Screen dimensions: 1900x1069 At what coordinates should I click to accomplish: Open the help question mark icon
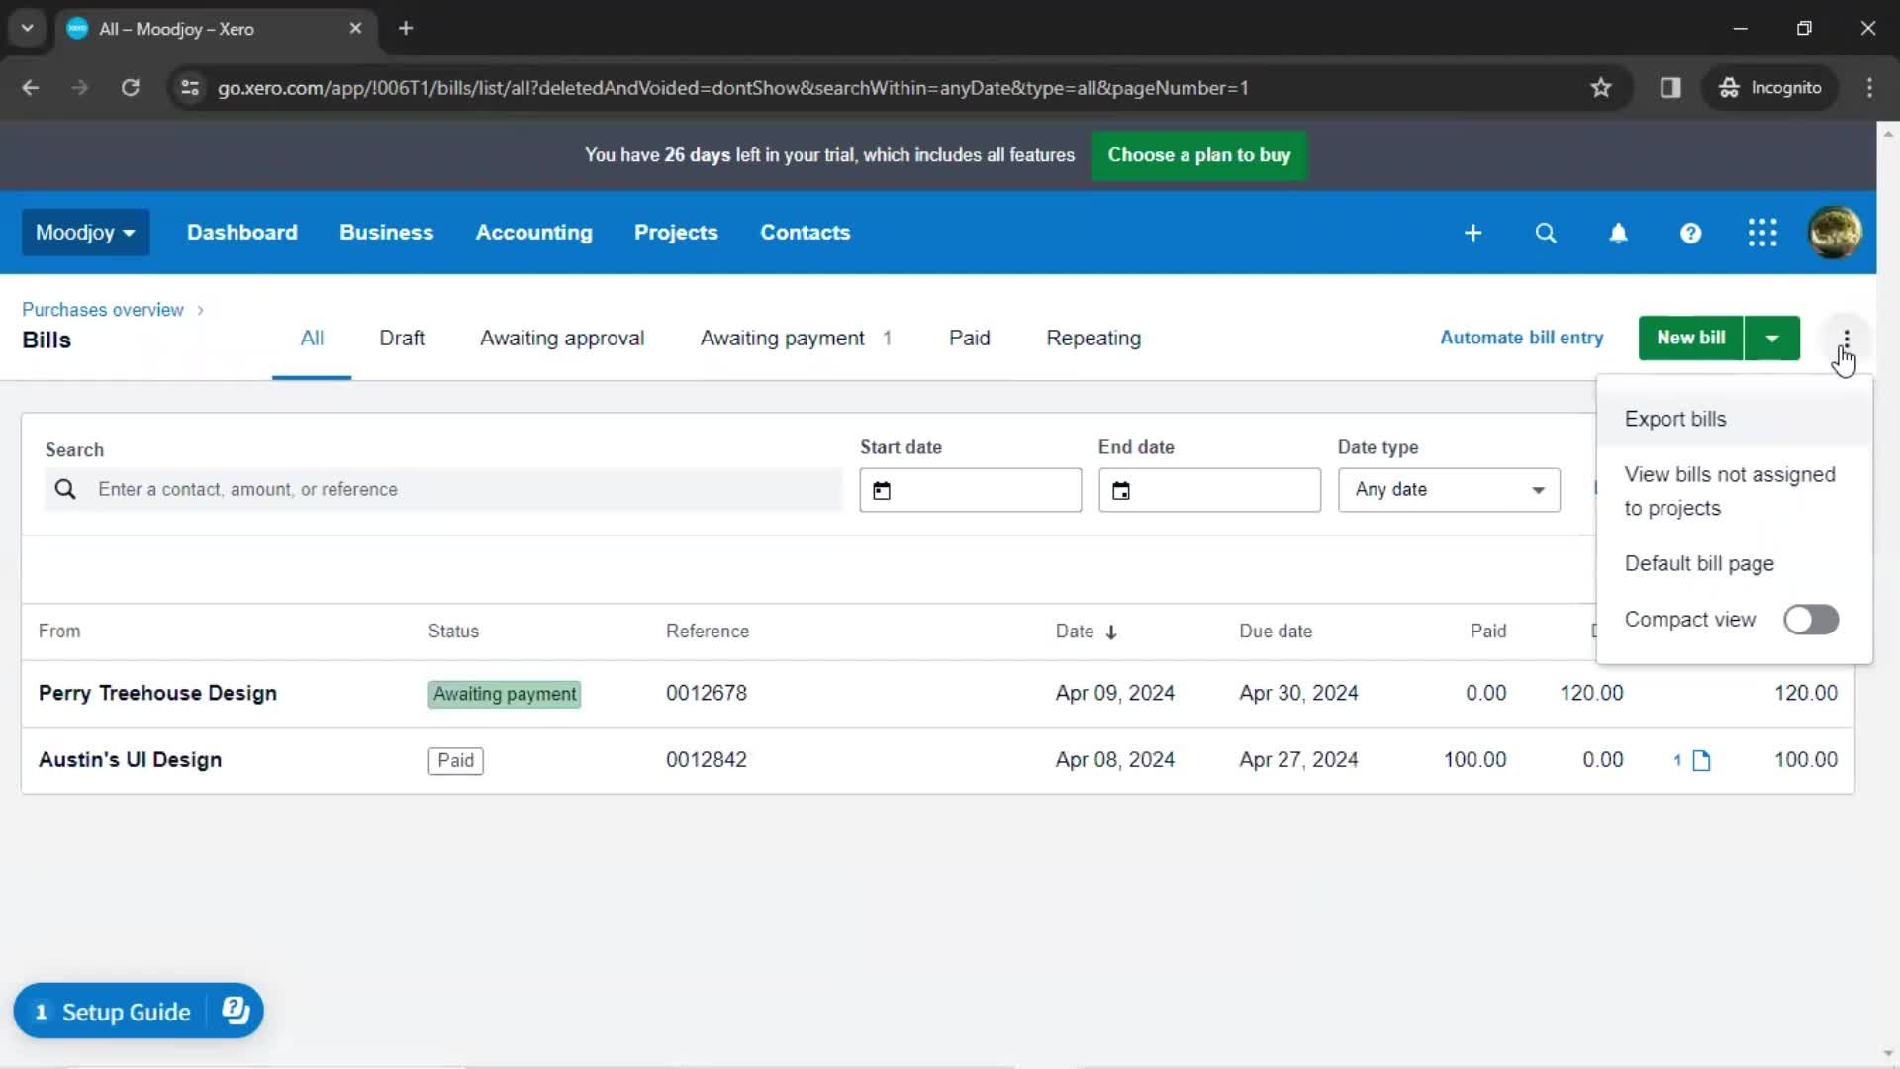1690,233
